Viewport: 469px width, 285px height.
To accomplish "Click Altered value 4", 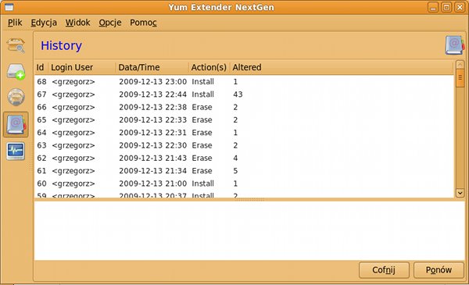I will point(235,158).
